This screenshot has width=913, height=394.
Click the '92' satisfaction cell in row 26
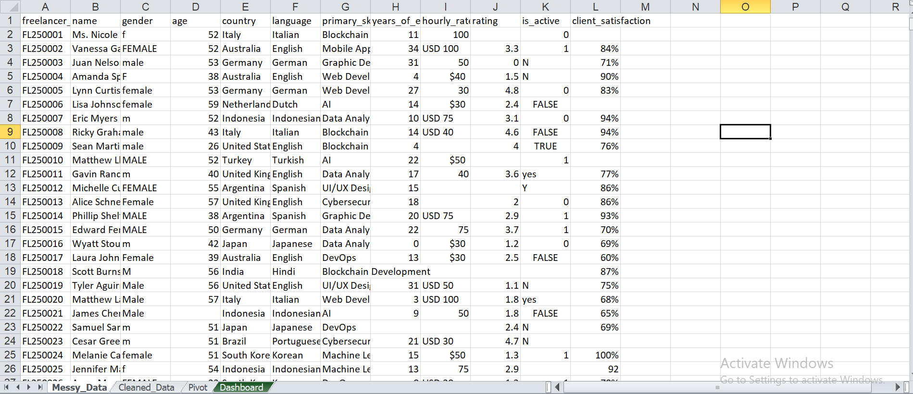click(595, 369)
